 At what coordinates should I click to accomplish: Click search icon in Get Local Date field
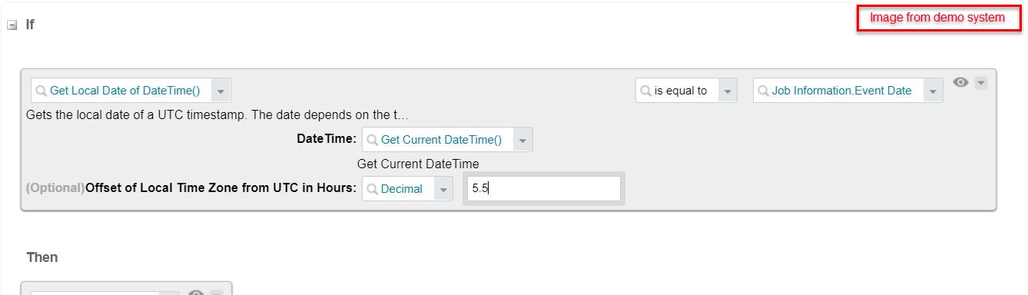tap(41, 91)
